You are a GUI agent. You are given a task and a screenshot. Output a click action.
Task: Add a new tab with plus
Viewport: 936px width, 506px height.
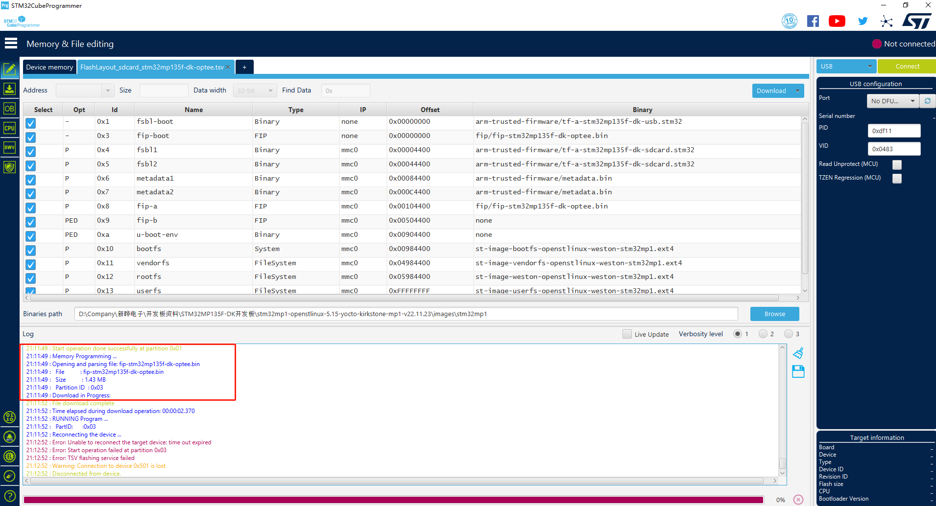(244, 67)
